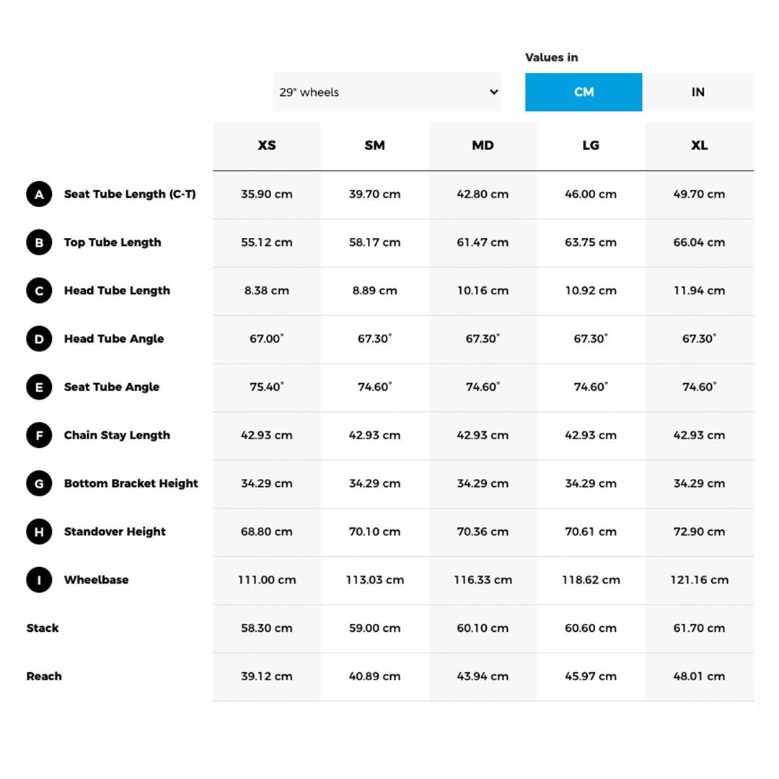
Task: Select the MD size column header
Action: tap(483, 146)
